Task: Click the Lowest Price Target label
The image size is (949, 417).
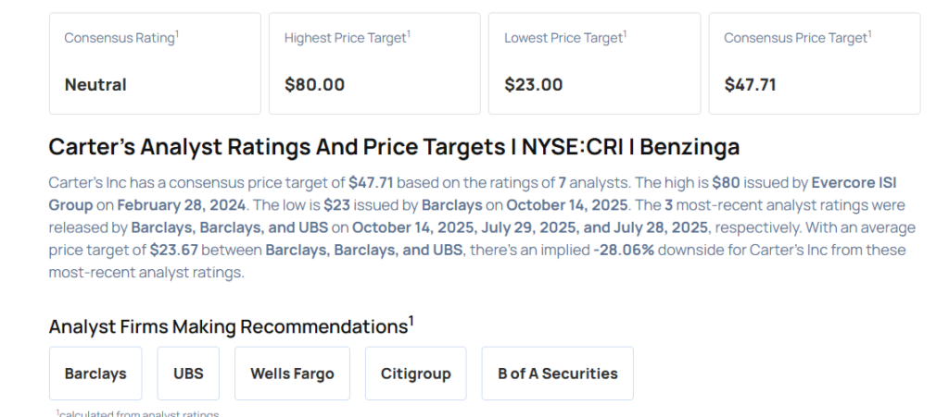Action: click(x=564, y=38)
